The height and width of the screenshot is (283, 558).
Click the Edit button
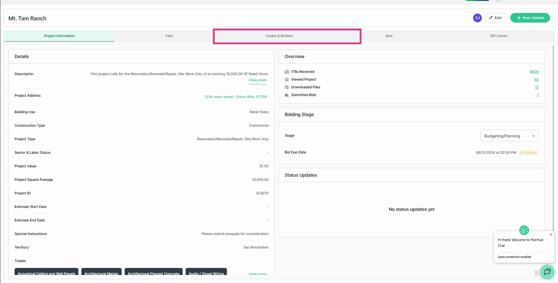(496, 18)
